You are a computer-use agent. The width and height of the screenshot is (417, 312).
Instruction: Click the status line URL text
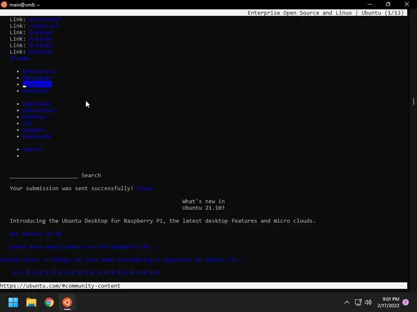point(60,286)
